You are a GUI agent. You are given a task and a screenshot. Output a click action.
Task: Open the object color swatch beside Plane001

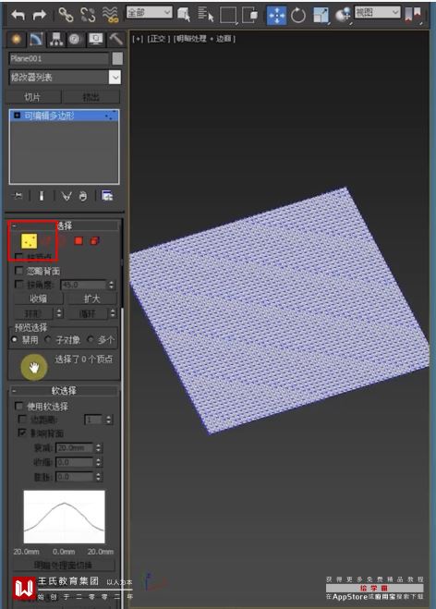(x=117, y=58)
